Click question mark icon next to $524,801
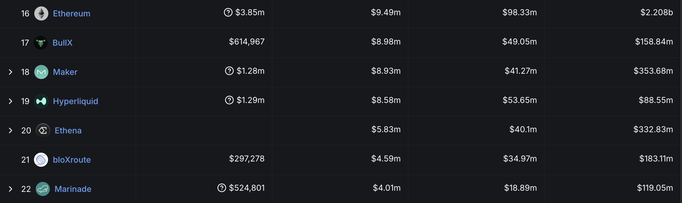This screenshot has width=682, height=203. click(x=222, y=188)
